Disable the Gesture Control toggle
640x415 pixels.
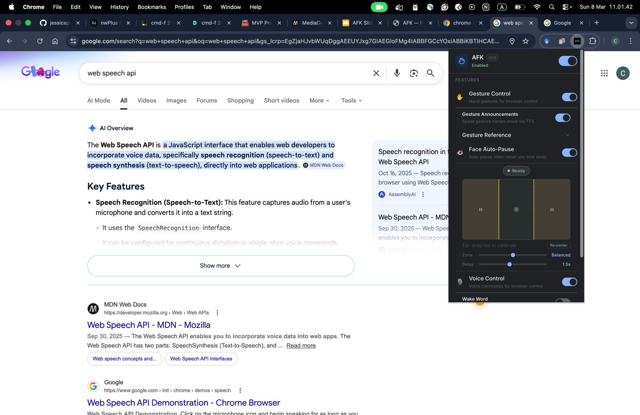coord(569,97)
